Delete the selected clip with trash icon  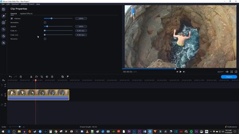21,77
